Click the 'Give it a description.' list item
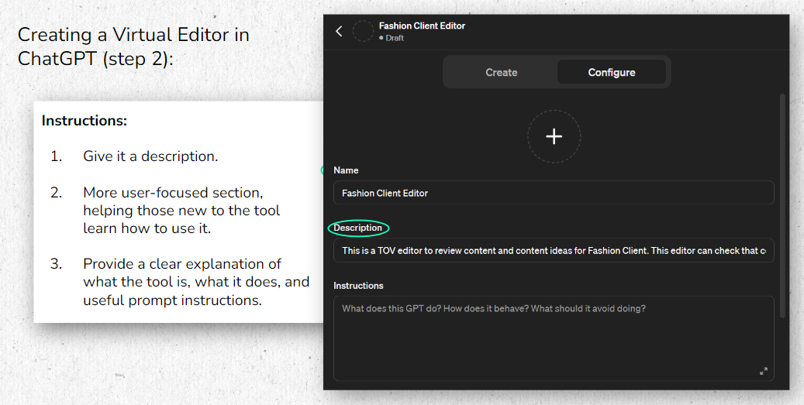Viewport: 804px width, 405px height. [150, 156]
